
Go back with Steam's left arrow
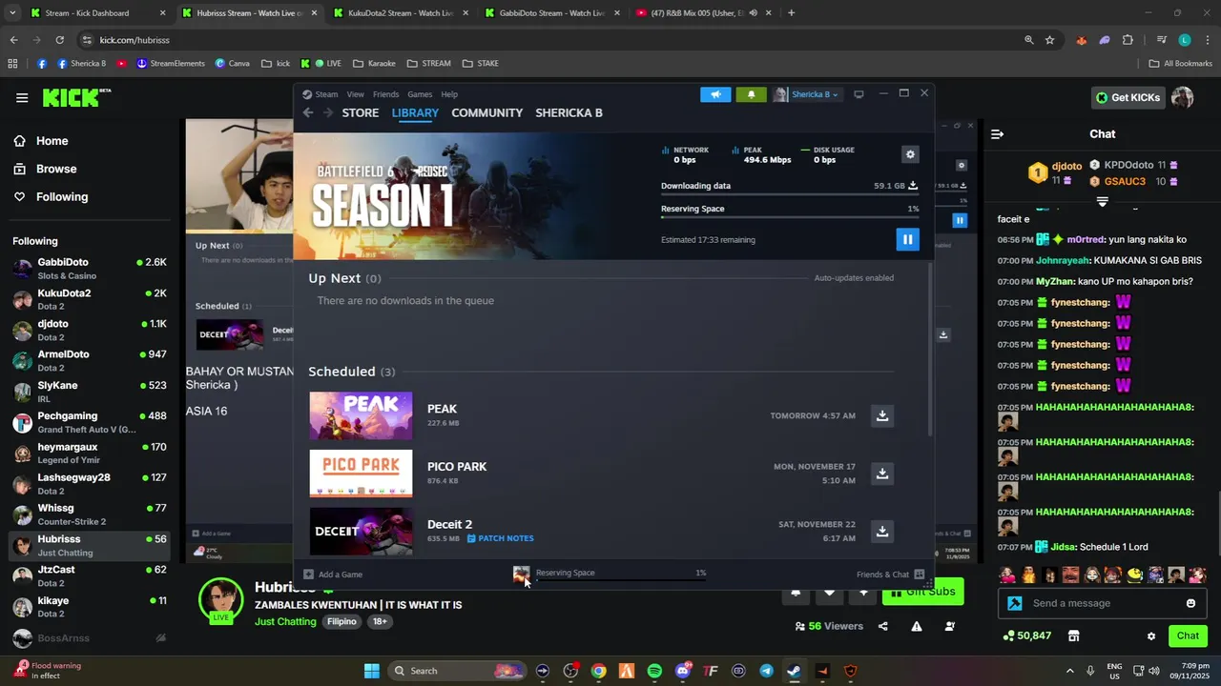point(308,112)
